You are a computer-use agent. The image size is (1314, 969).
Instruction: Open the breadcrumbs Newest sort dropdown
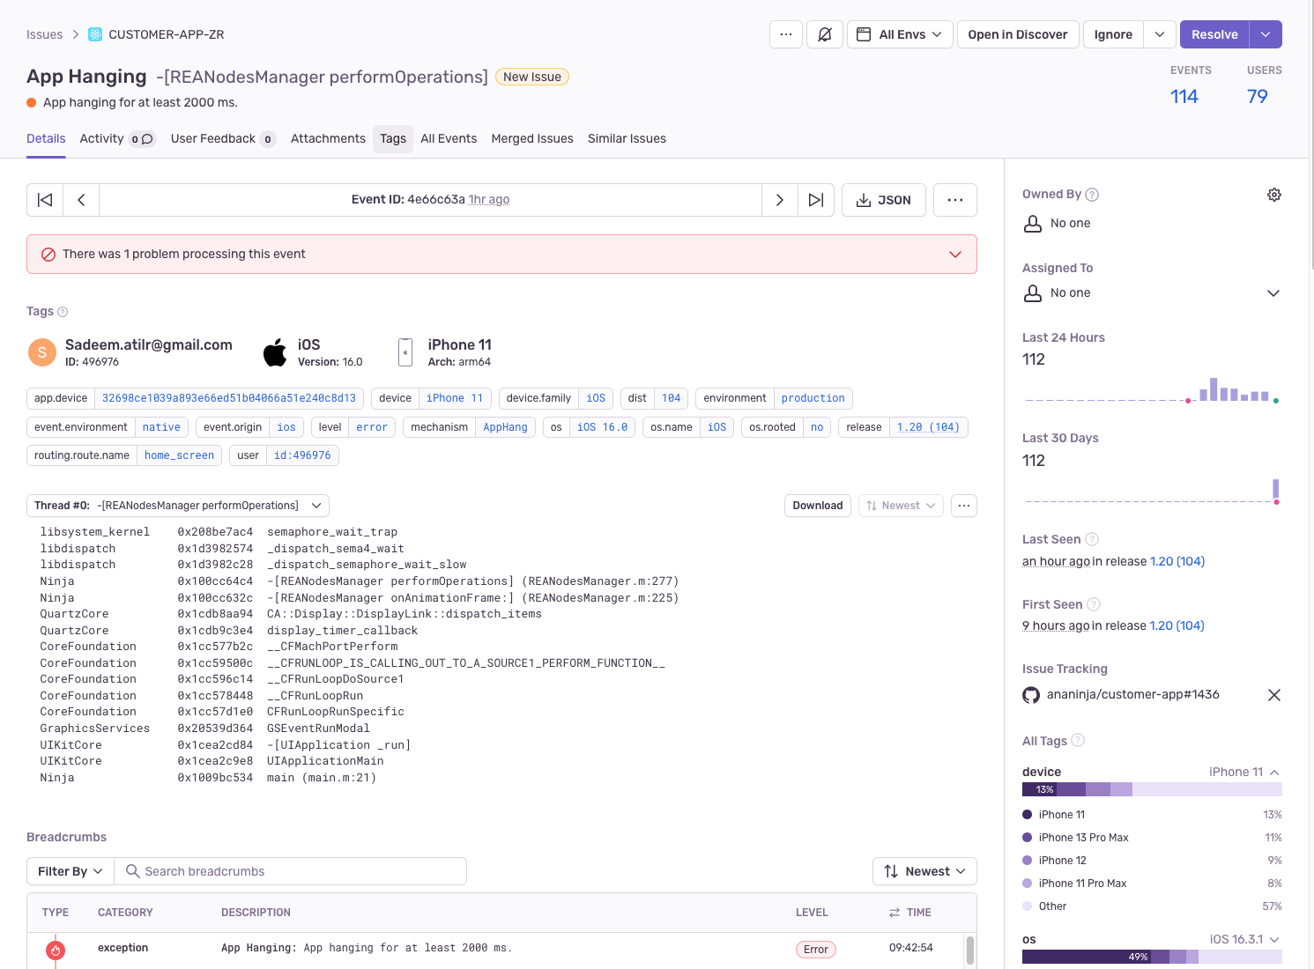click(924, 871)
